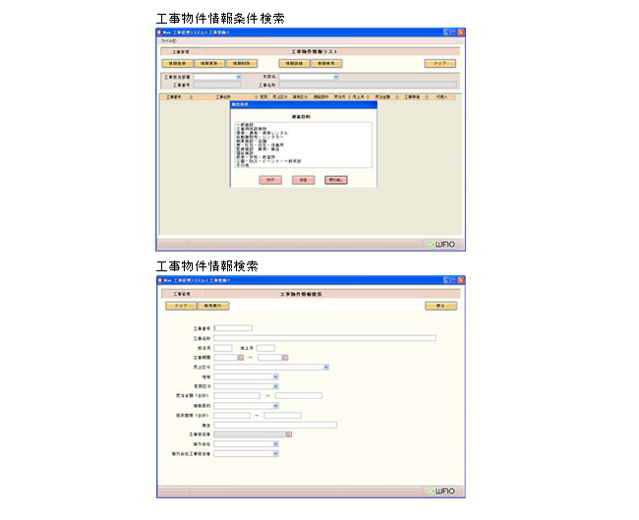This screenshot has height=520, width=639.
Task: Open the start date calendar picker for 工事期間
Action: pyautogui.click(x=239, y=357)
